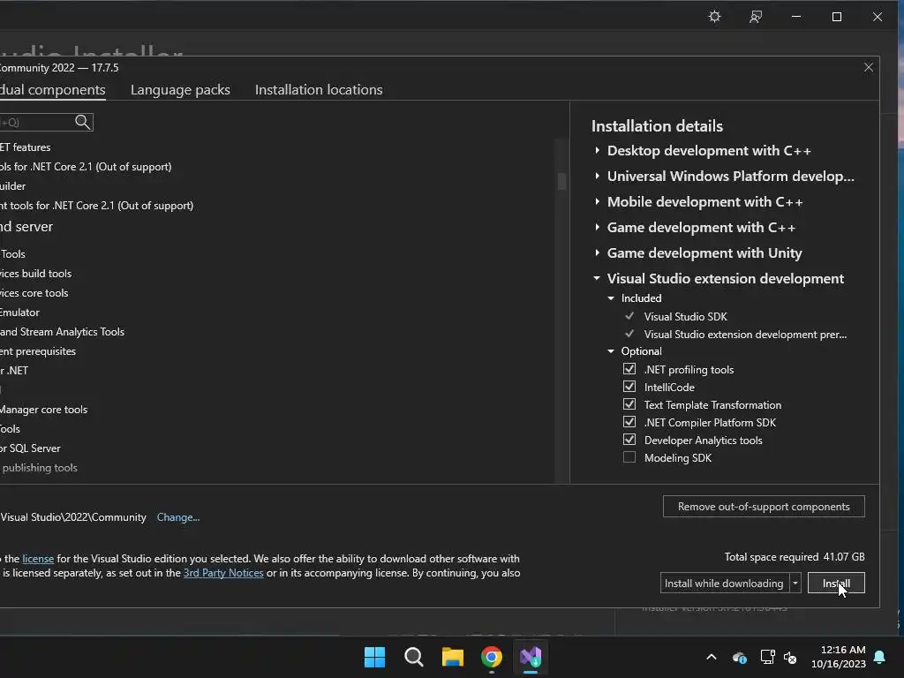The image size is (904, 678).
Task: Select 'and Stream Analytics Tools' component row
Action: pyautogui.click(x=62, y=332)
